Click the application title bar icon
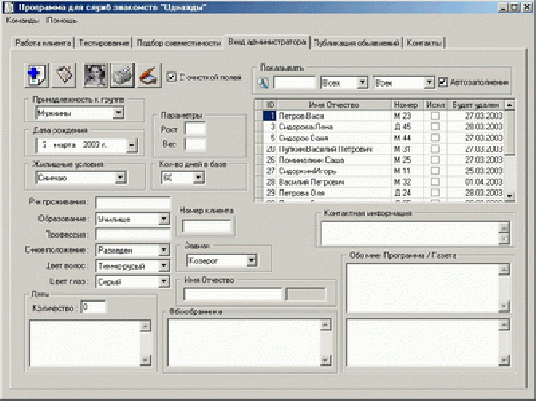 tap(8, 7)
